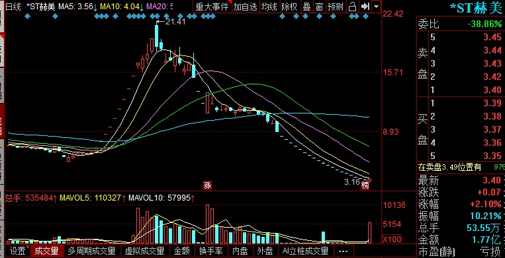
Task: Click the X100 volume scale label
Action: (392, 239)
